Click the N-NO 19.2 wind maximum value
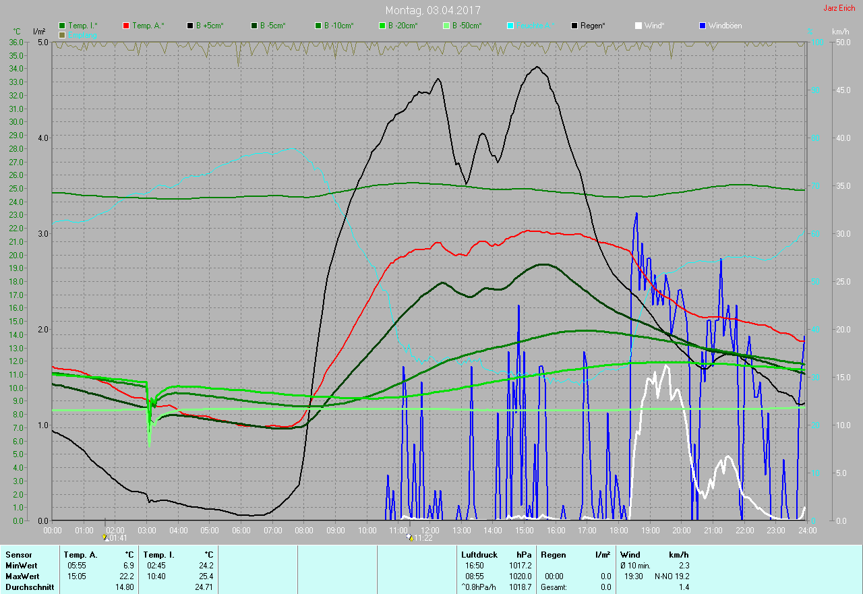The image size is (863, 594). click(x=672, y=576)
